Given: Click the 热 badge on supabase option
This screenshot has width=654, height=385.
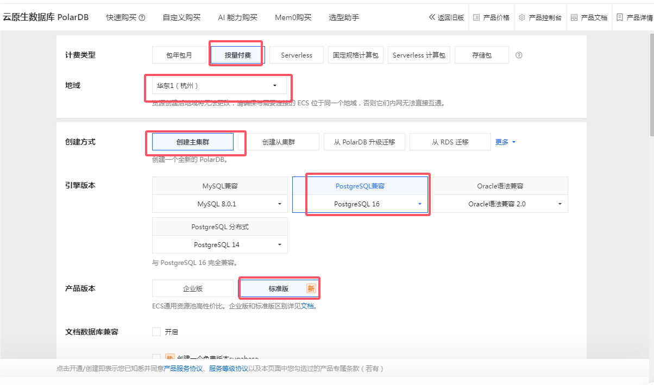Looking at the screenshot, I should (170, 357).
